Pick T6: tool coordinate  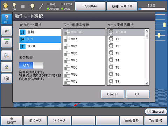[126, 75]
